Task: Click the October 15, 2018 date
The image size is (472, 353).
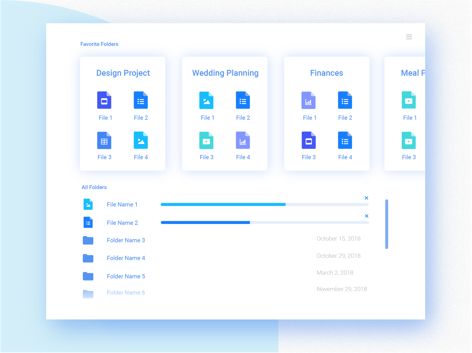Action: [338, 239]
